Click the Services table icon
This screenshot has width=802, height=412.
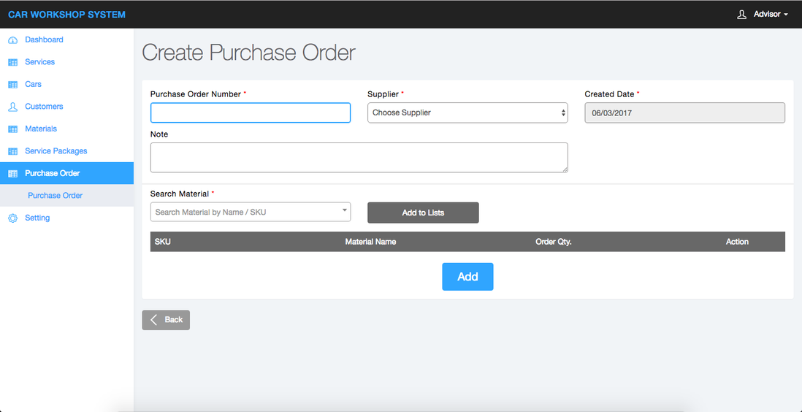point(12,62)
